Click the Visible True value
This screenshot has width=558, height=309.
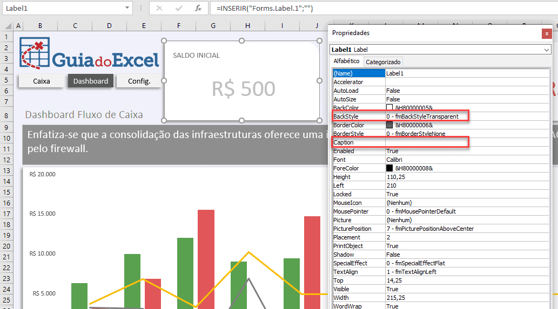[467, 289]
